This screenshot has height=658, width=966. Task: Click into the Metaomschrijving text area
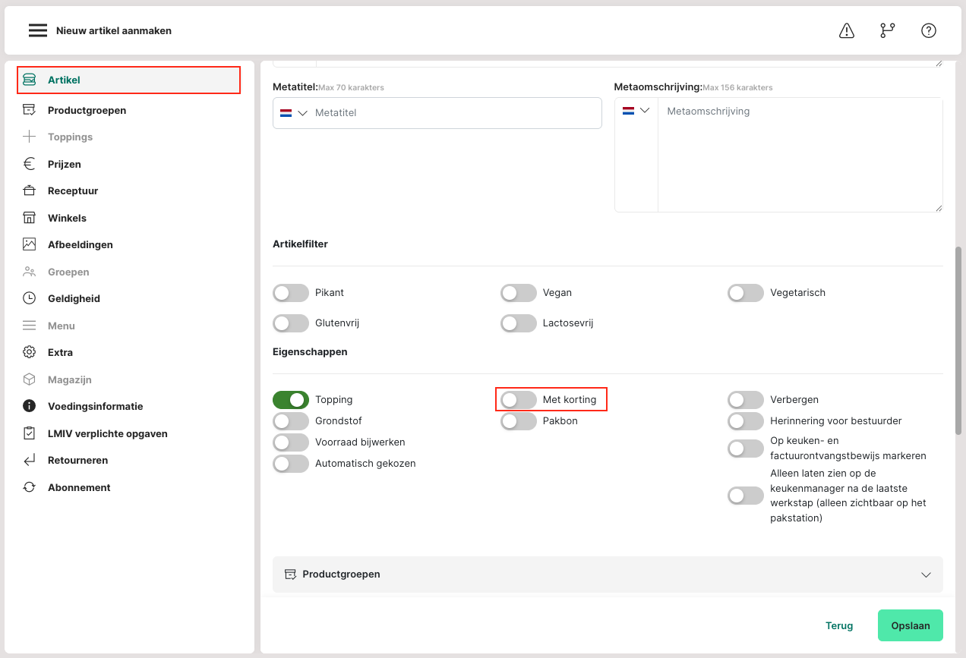click(x=800, y=155)
